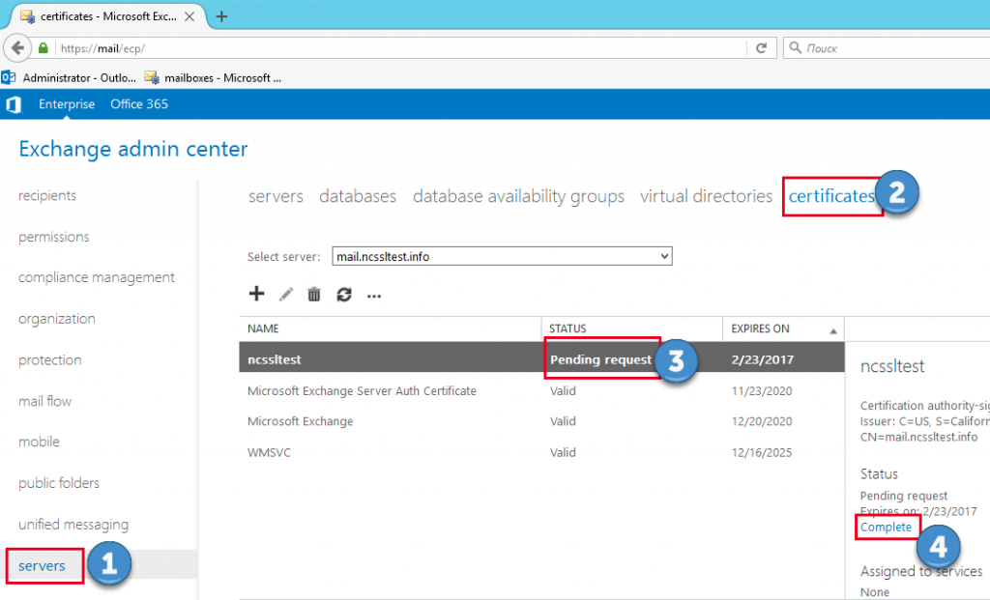
Task: Select organization in left navigation
Action: [x=57, y=319]
